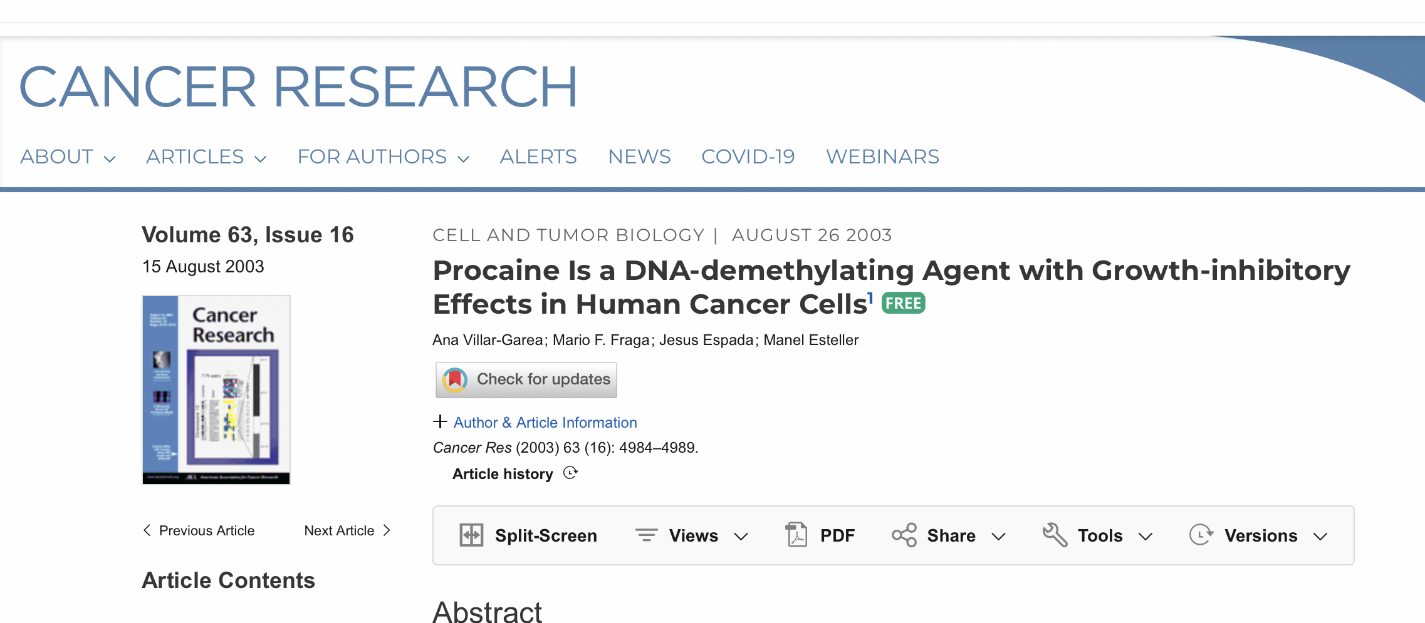1425x623 pixels.
Task: Click the Share network icon
Action: (x=904, y=535)
